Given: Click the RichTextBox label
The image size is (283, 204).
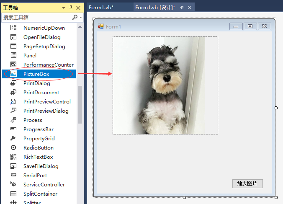Looking at the screenshot, I should pos(38,157).
